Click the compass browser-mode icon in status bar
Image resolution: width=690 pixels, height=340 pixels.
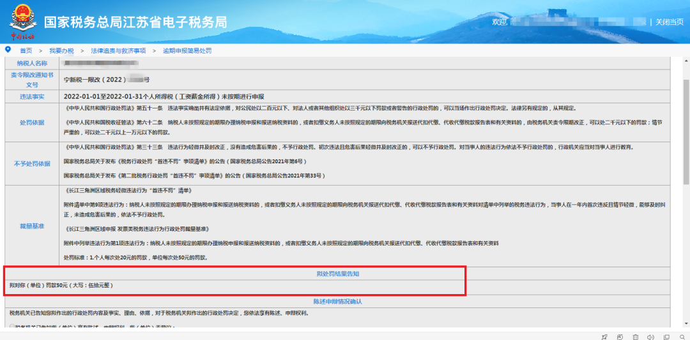coord(620,336)
